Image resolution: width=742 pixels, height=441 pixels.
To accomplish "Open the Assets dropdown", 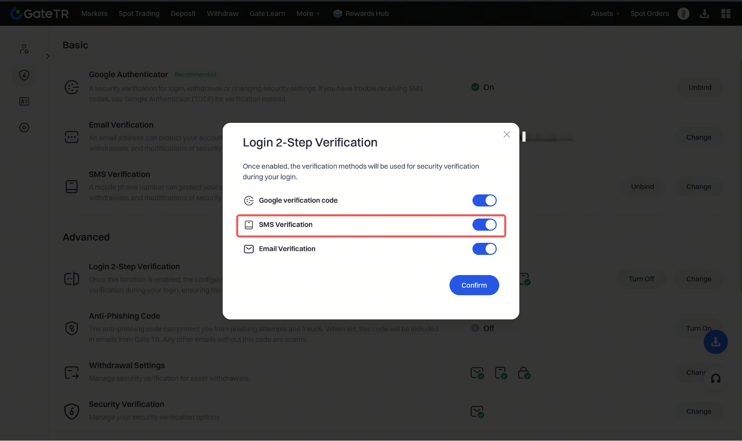I will point(605,14).
